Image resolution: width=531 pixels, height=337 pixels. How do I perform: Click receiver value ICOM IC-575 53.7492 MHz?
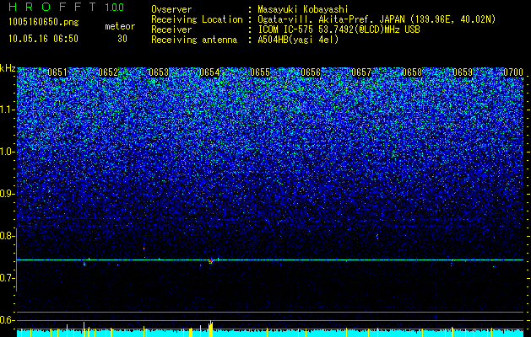pos(339,29)
